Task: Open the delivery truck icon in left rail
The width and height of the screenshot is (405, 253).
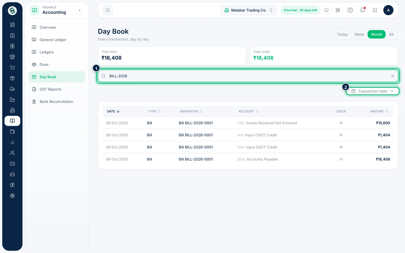Action: (x=12, y=89)
